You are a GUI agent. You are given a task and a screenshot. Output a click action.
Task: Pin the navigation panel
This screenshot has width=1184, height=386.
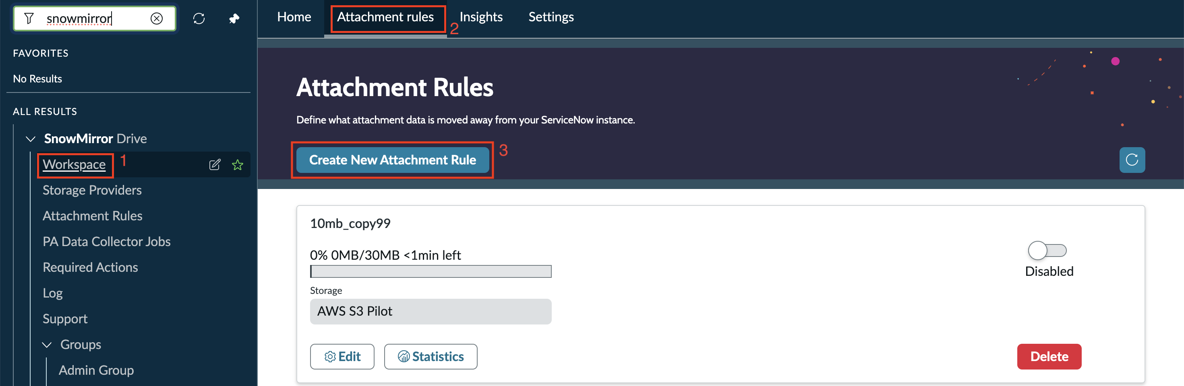[x=234, y=18]
